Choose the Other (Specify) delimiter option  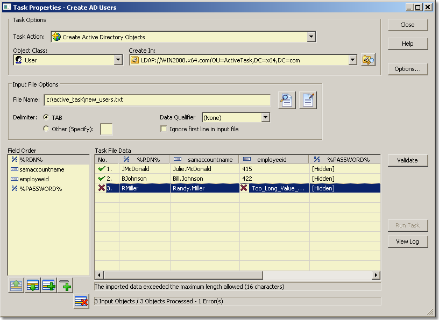pos(46,129)
